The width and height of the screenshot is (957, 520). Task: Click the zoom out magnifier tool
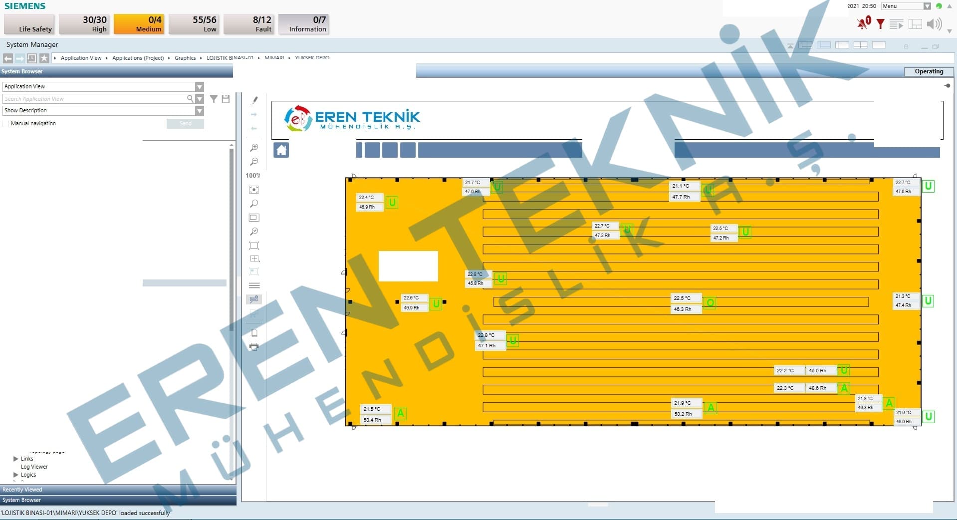click(x=254, y=162)
